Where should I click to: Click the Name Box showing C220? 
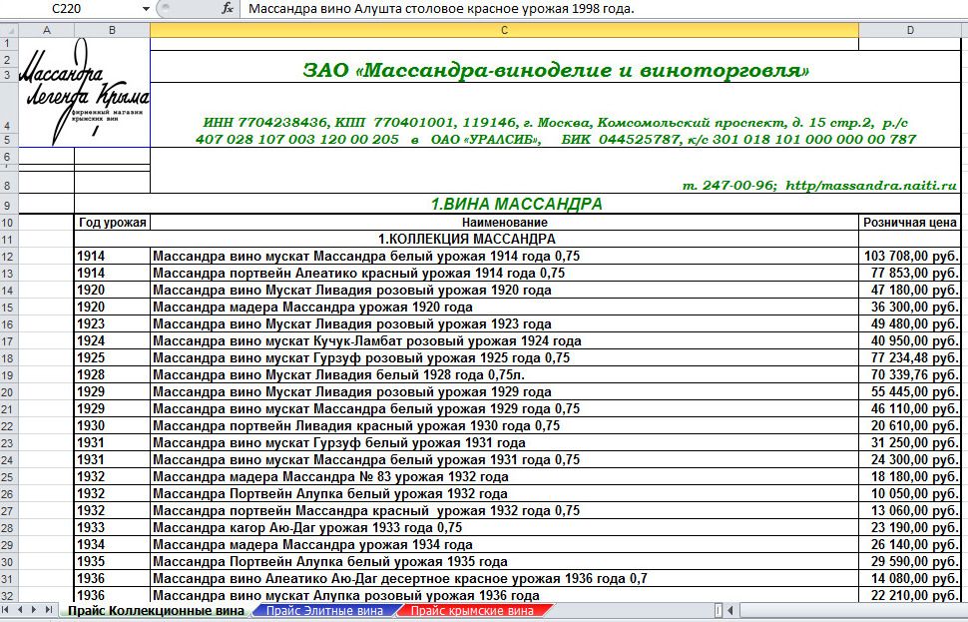[x=70, y=9]
